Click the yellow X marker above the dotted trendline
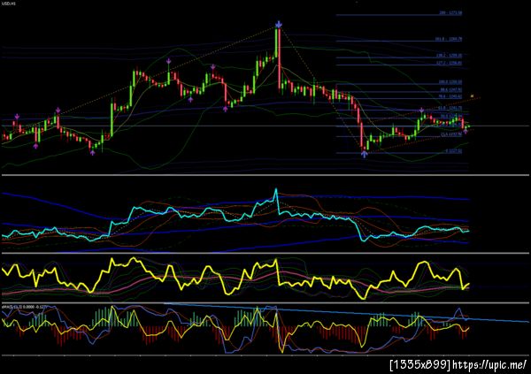Screen dimensions: 531x374 pos(472,96)
